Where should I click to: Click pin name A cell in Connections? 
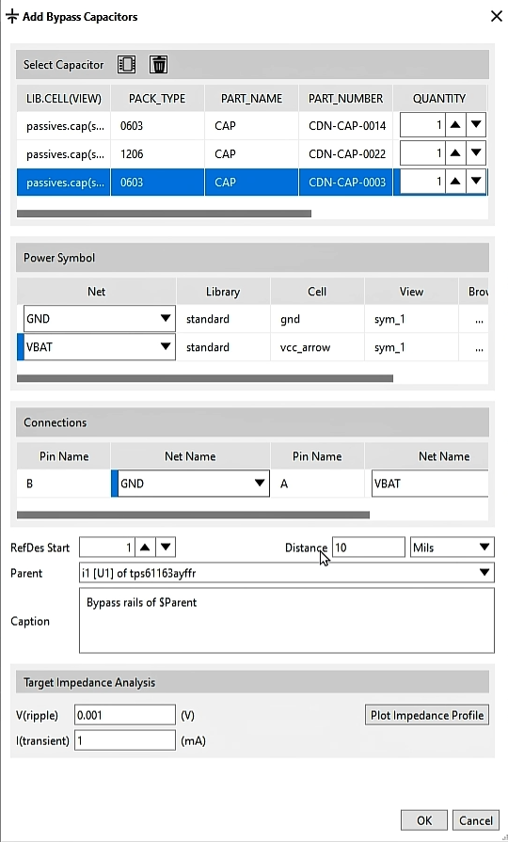tap(317, 484)
